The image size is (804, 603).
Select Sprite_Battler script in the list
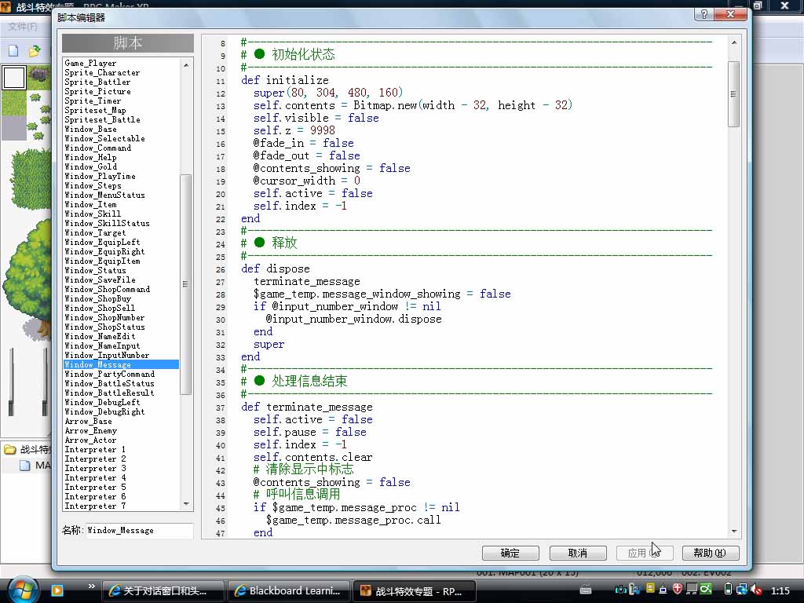click(97, 82)
